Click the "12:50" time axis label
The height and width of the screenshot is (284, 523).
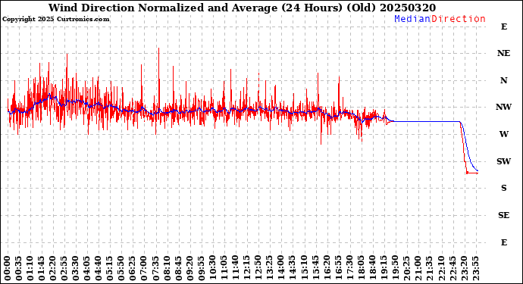pyautogui.click(x=258, y=269)
